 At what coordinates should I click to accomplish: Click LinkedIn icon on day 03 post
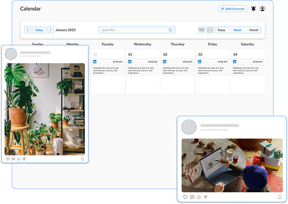pos(200,62)
